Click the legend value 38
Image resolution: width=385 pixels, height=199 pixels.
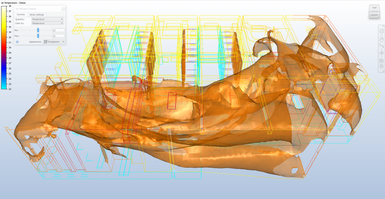[x=10, y=6]
